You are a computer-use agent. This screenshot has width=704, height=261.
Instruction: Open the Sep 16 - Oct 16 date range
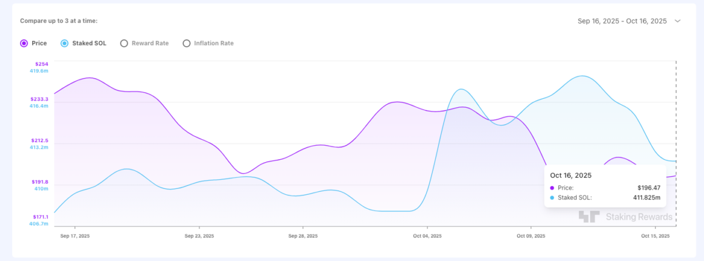[622, 21]
